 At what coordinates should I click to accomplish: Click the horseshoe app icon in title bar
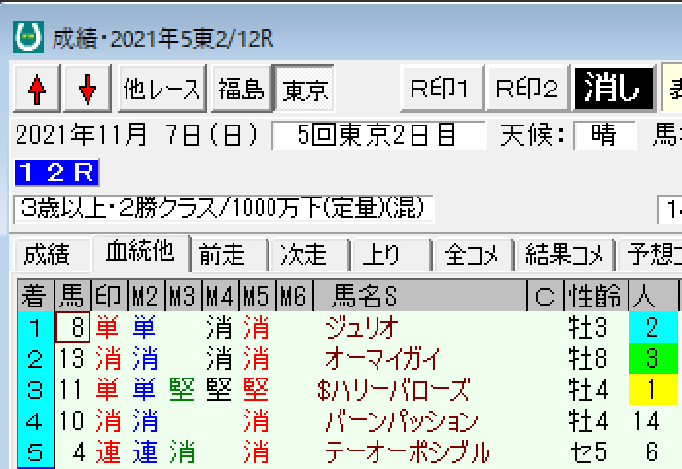[28, 37]
